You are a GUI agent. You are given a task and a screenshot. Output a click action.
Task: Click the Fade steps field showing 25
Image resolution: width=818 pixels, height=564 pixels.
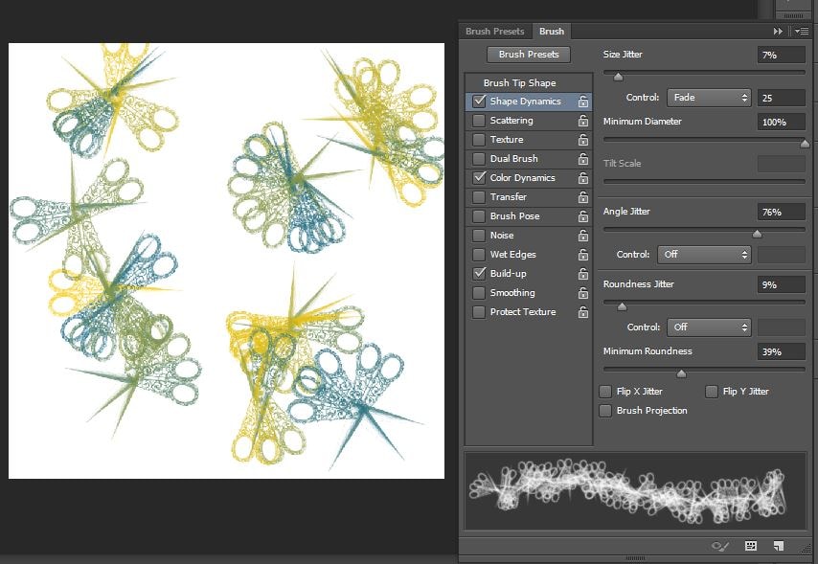[781, 98]
